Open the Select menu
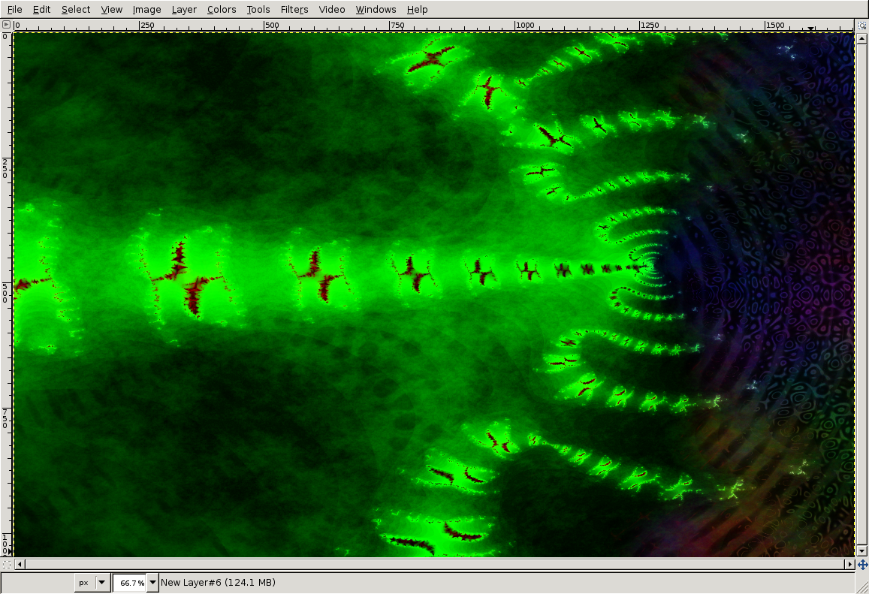This screenshot has width=869, height=594. pyautogui.click(x=76, y=10)
